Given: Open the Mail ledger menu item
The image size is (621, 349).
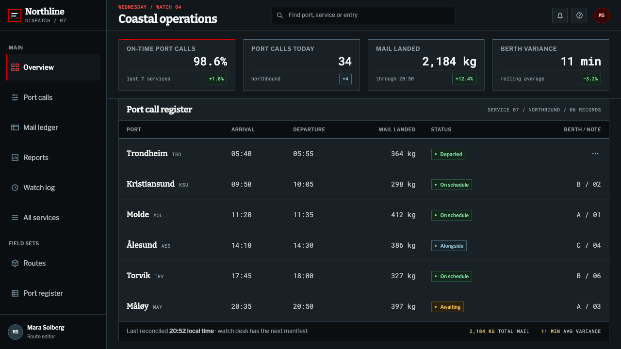Looking at the screenshot, I should pos(53,127).
